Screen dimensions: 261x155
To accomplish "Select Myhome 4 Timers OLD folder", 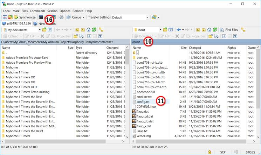I will tap(21, 87).
